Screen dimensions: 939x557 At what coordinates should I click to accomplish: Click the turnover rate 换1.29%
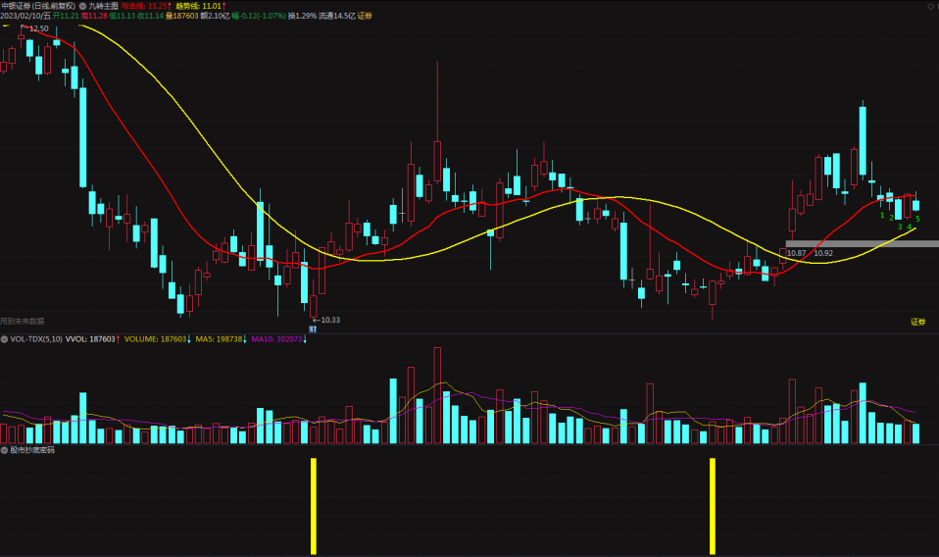302,16
